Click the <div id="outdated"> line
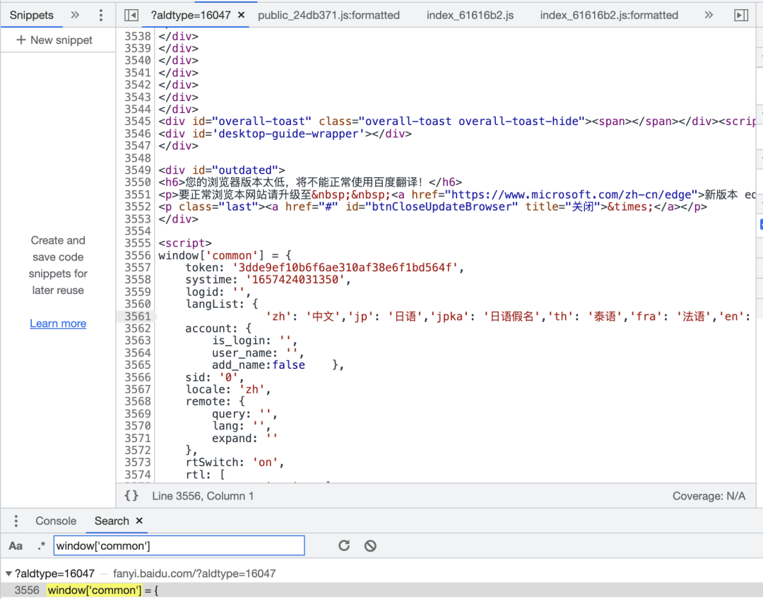The image size is (763, 599). [222, 170]
